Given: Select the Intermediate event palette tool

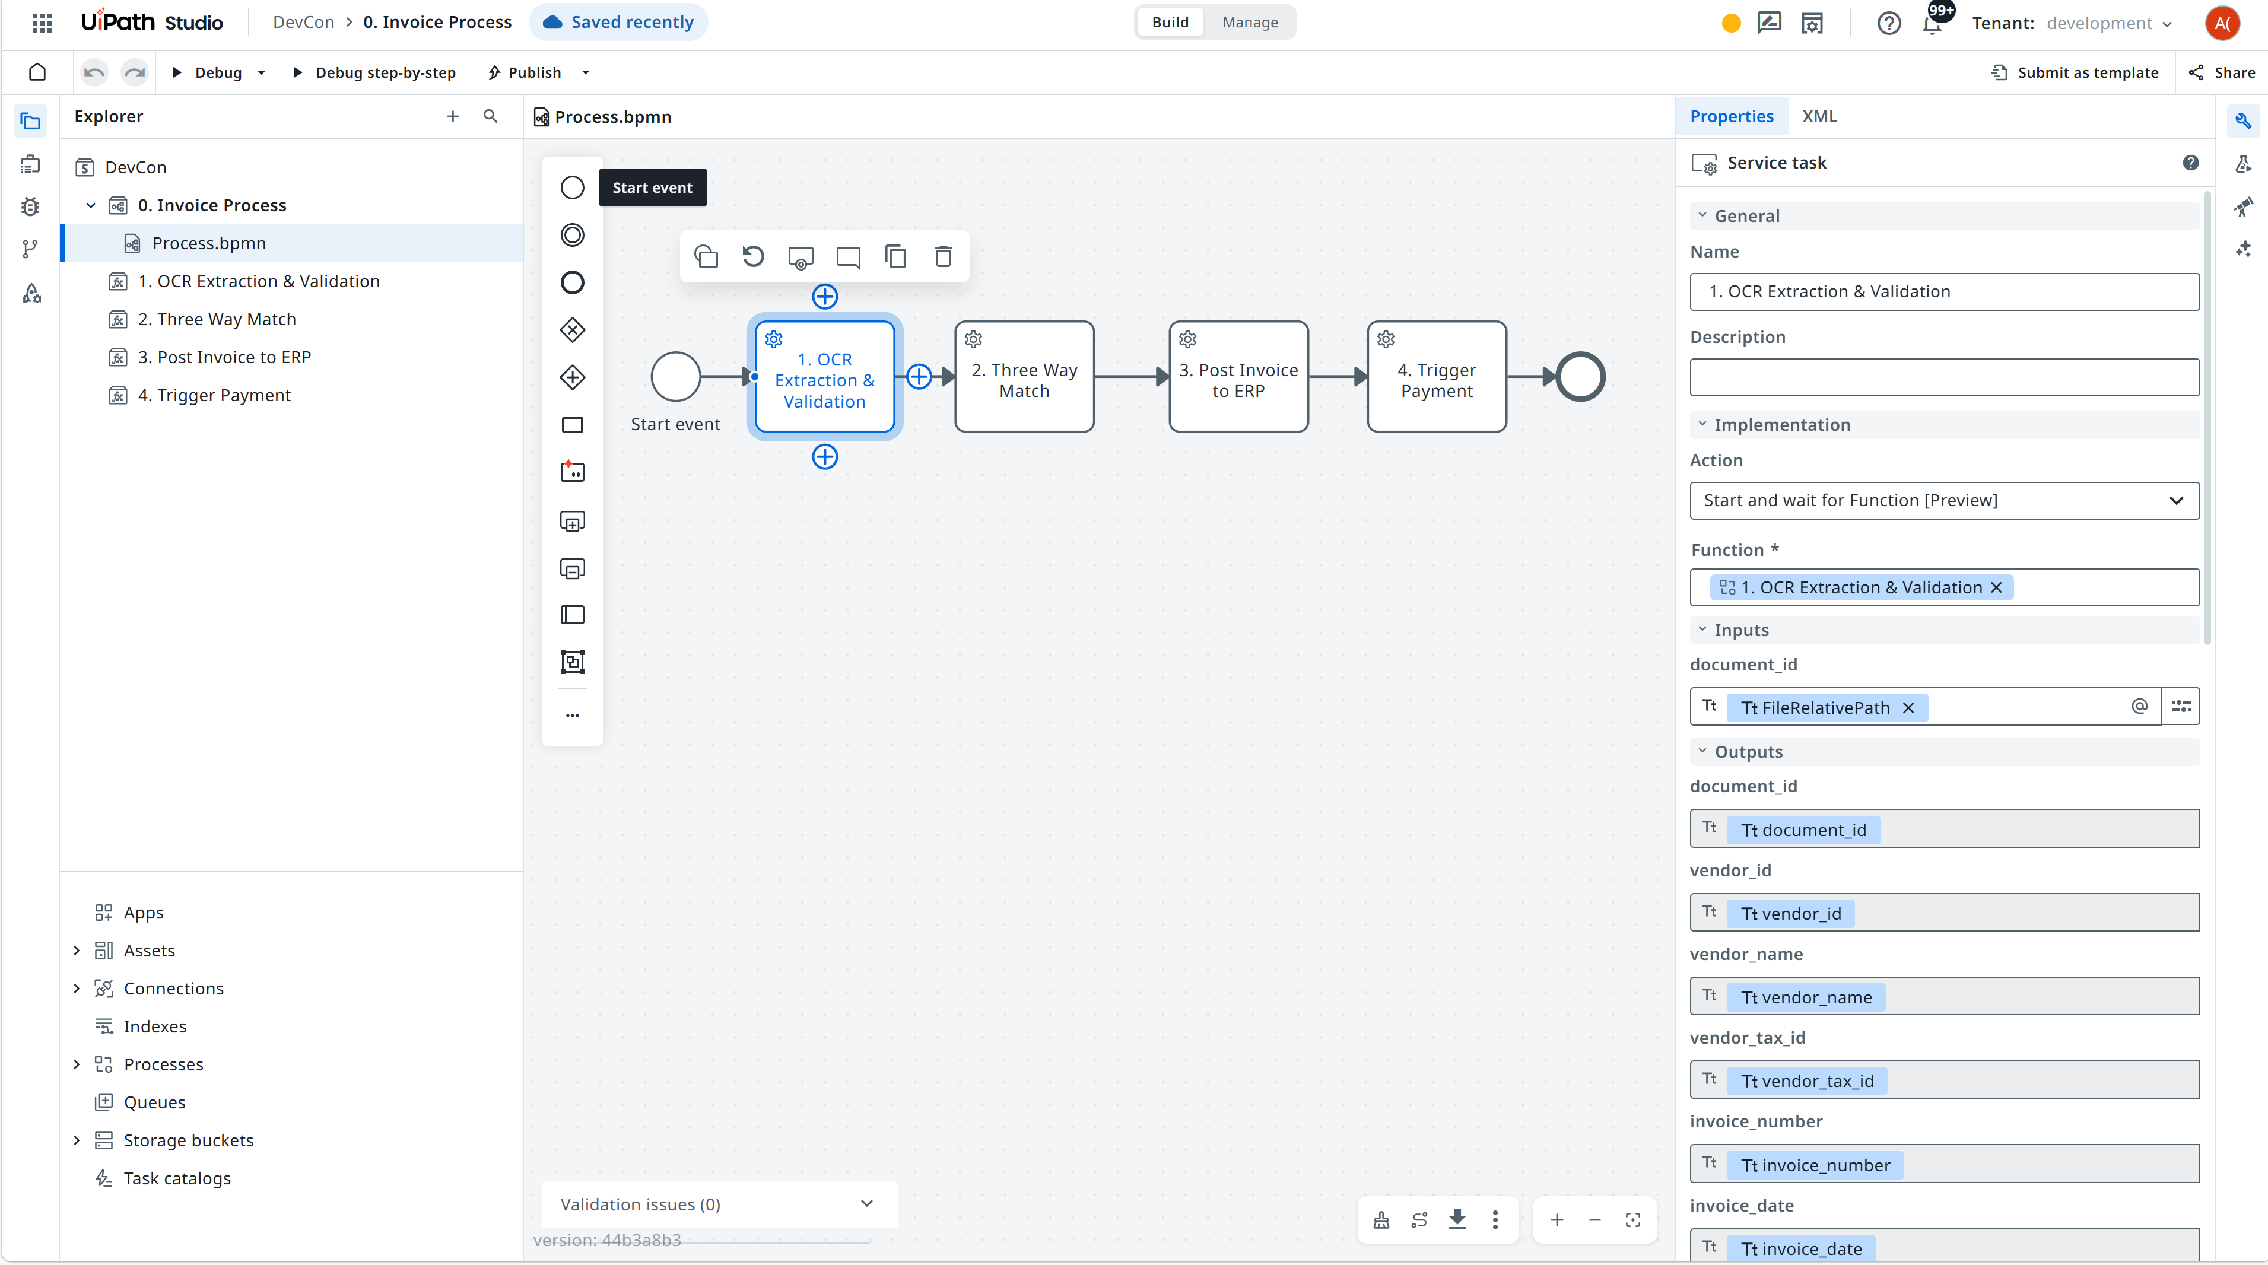Looking at the screenshot, I should coord(572,235).
